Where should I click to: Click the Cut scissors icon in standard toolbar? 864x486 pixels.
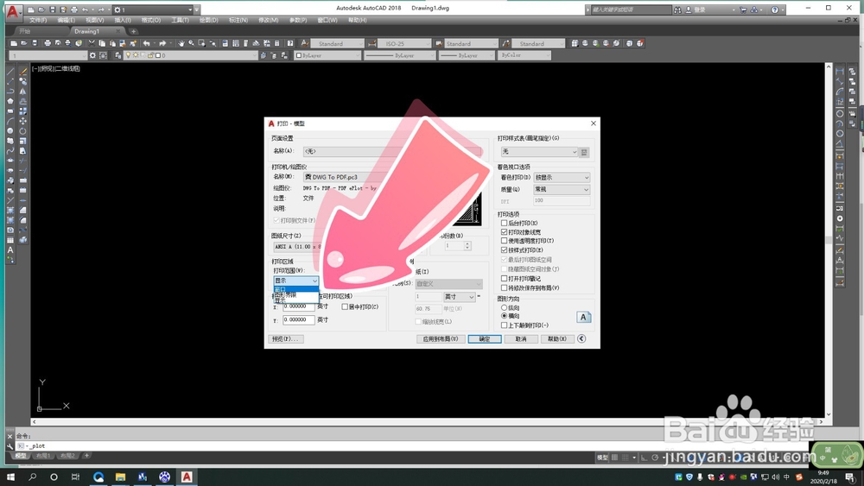pos(92,43)
